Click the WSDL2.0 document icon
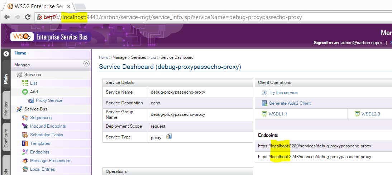This screenshot has width=392, height=175. 357,114
